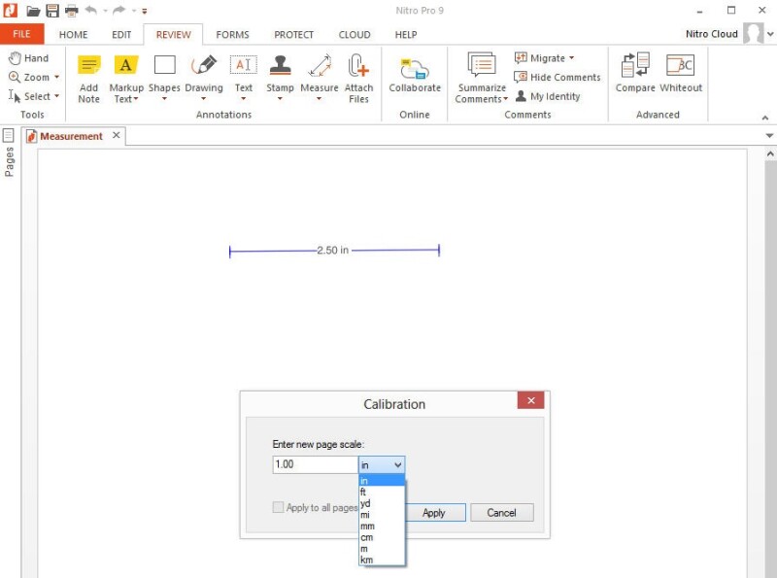
Task: Click the Measure tool icon
Action: coord(319,66)
